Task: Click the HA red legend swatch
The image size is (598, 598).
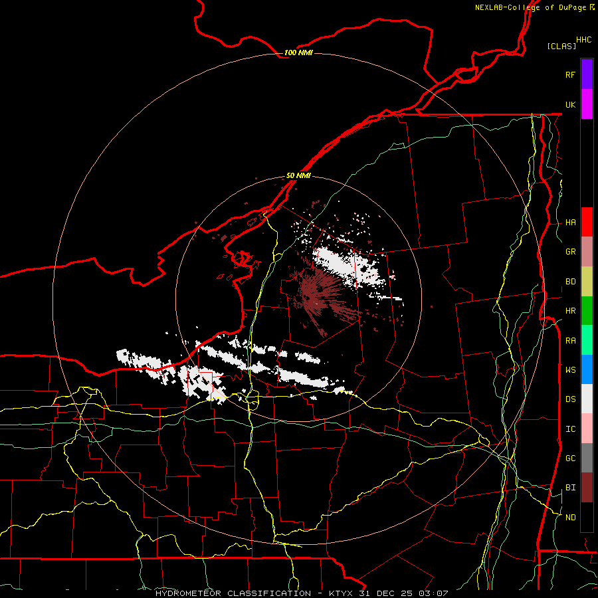Action: (587, 222)
